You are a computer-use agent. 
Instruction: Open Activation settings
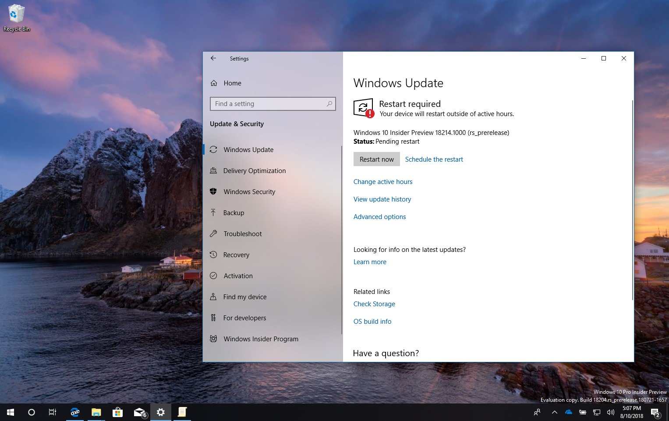(x=238, y=276)
